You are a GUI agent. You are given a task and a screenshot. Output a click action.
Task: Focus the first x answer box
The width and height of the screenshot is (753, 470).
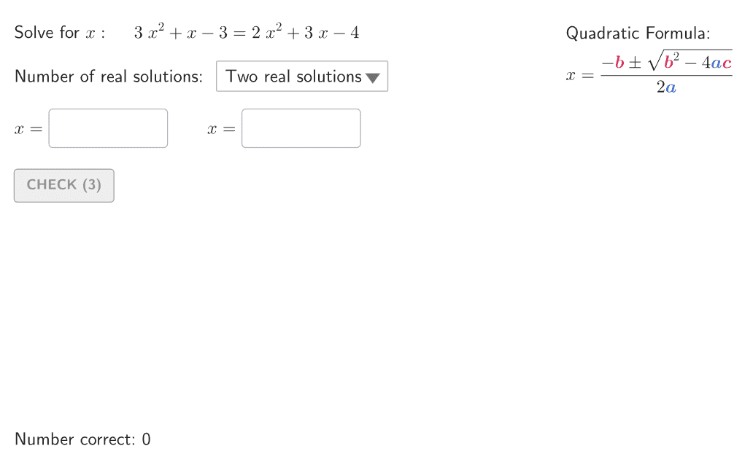pyautogui.click(x=108, y=128)
